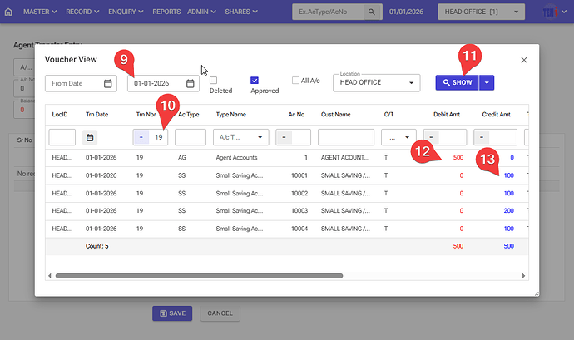Click the Trn Nbr equals operator icon
The height and width of the screenshot is (340, 574).
(x=141, y=137)
